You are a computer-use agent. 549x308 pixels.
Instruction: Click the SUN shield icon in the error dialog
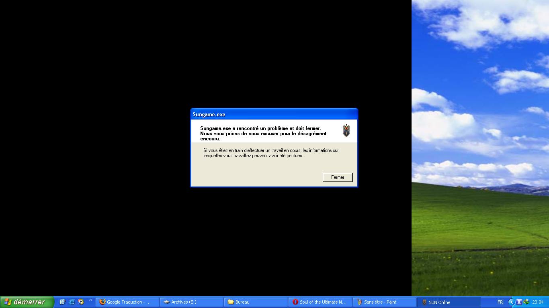coord(346,131)
